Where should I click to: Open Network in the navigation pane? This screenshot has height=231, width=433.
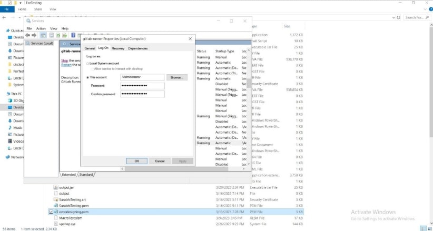(x=15, y=157)
